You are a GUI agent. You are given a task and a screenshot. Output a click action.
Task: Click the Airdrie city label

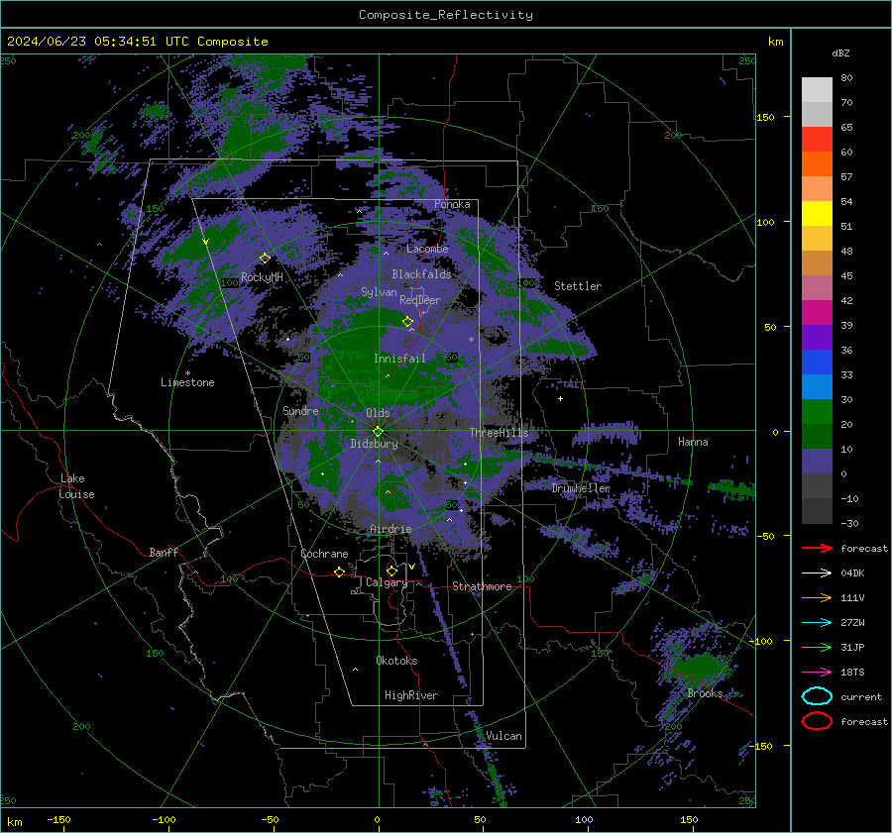coord(390,529)
